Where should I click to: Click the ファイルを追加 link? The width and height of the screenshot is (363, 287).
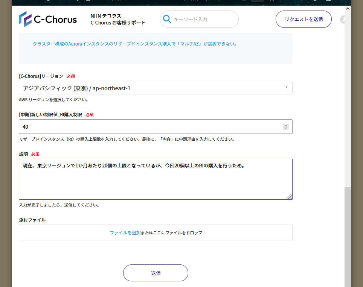pyautogui.click(x=125, y=233)
